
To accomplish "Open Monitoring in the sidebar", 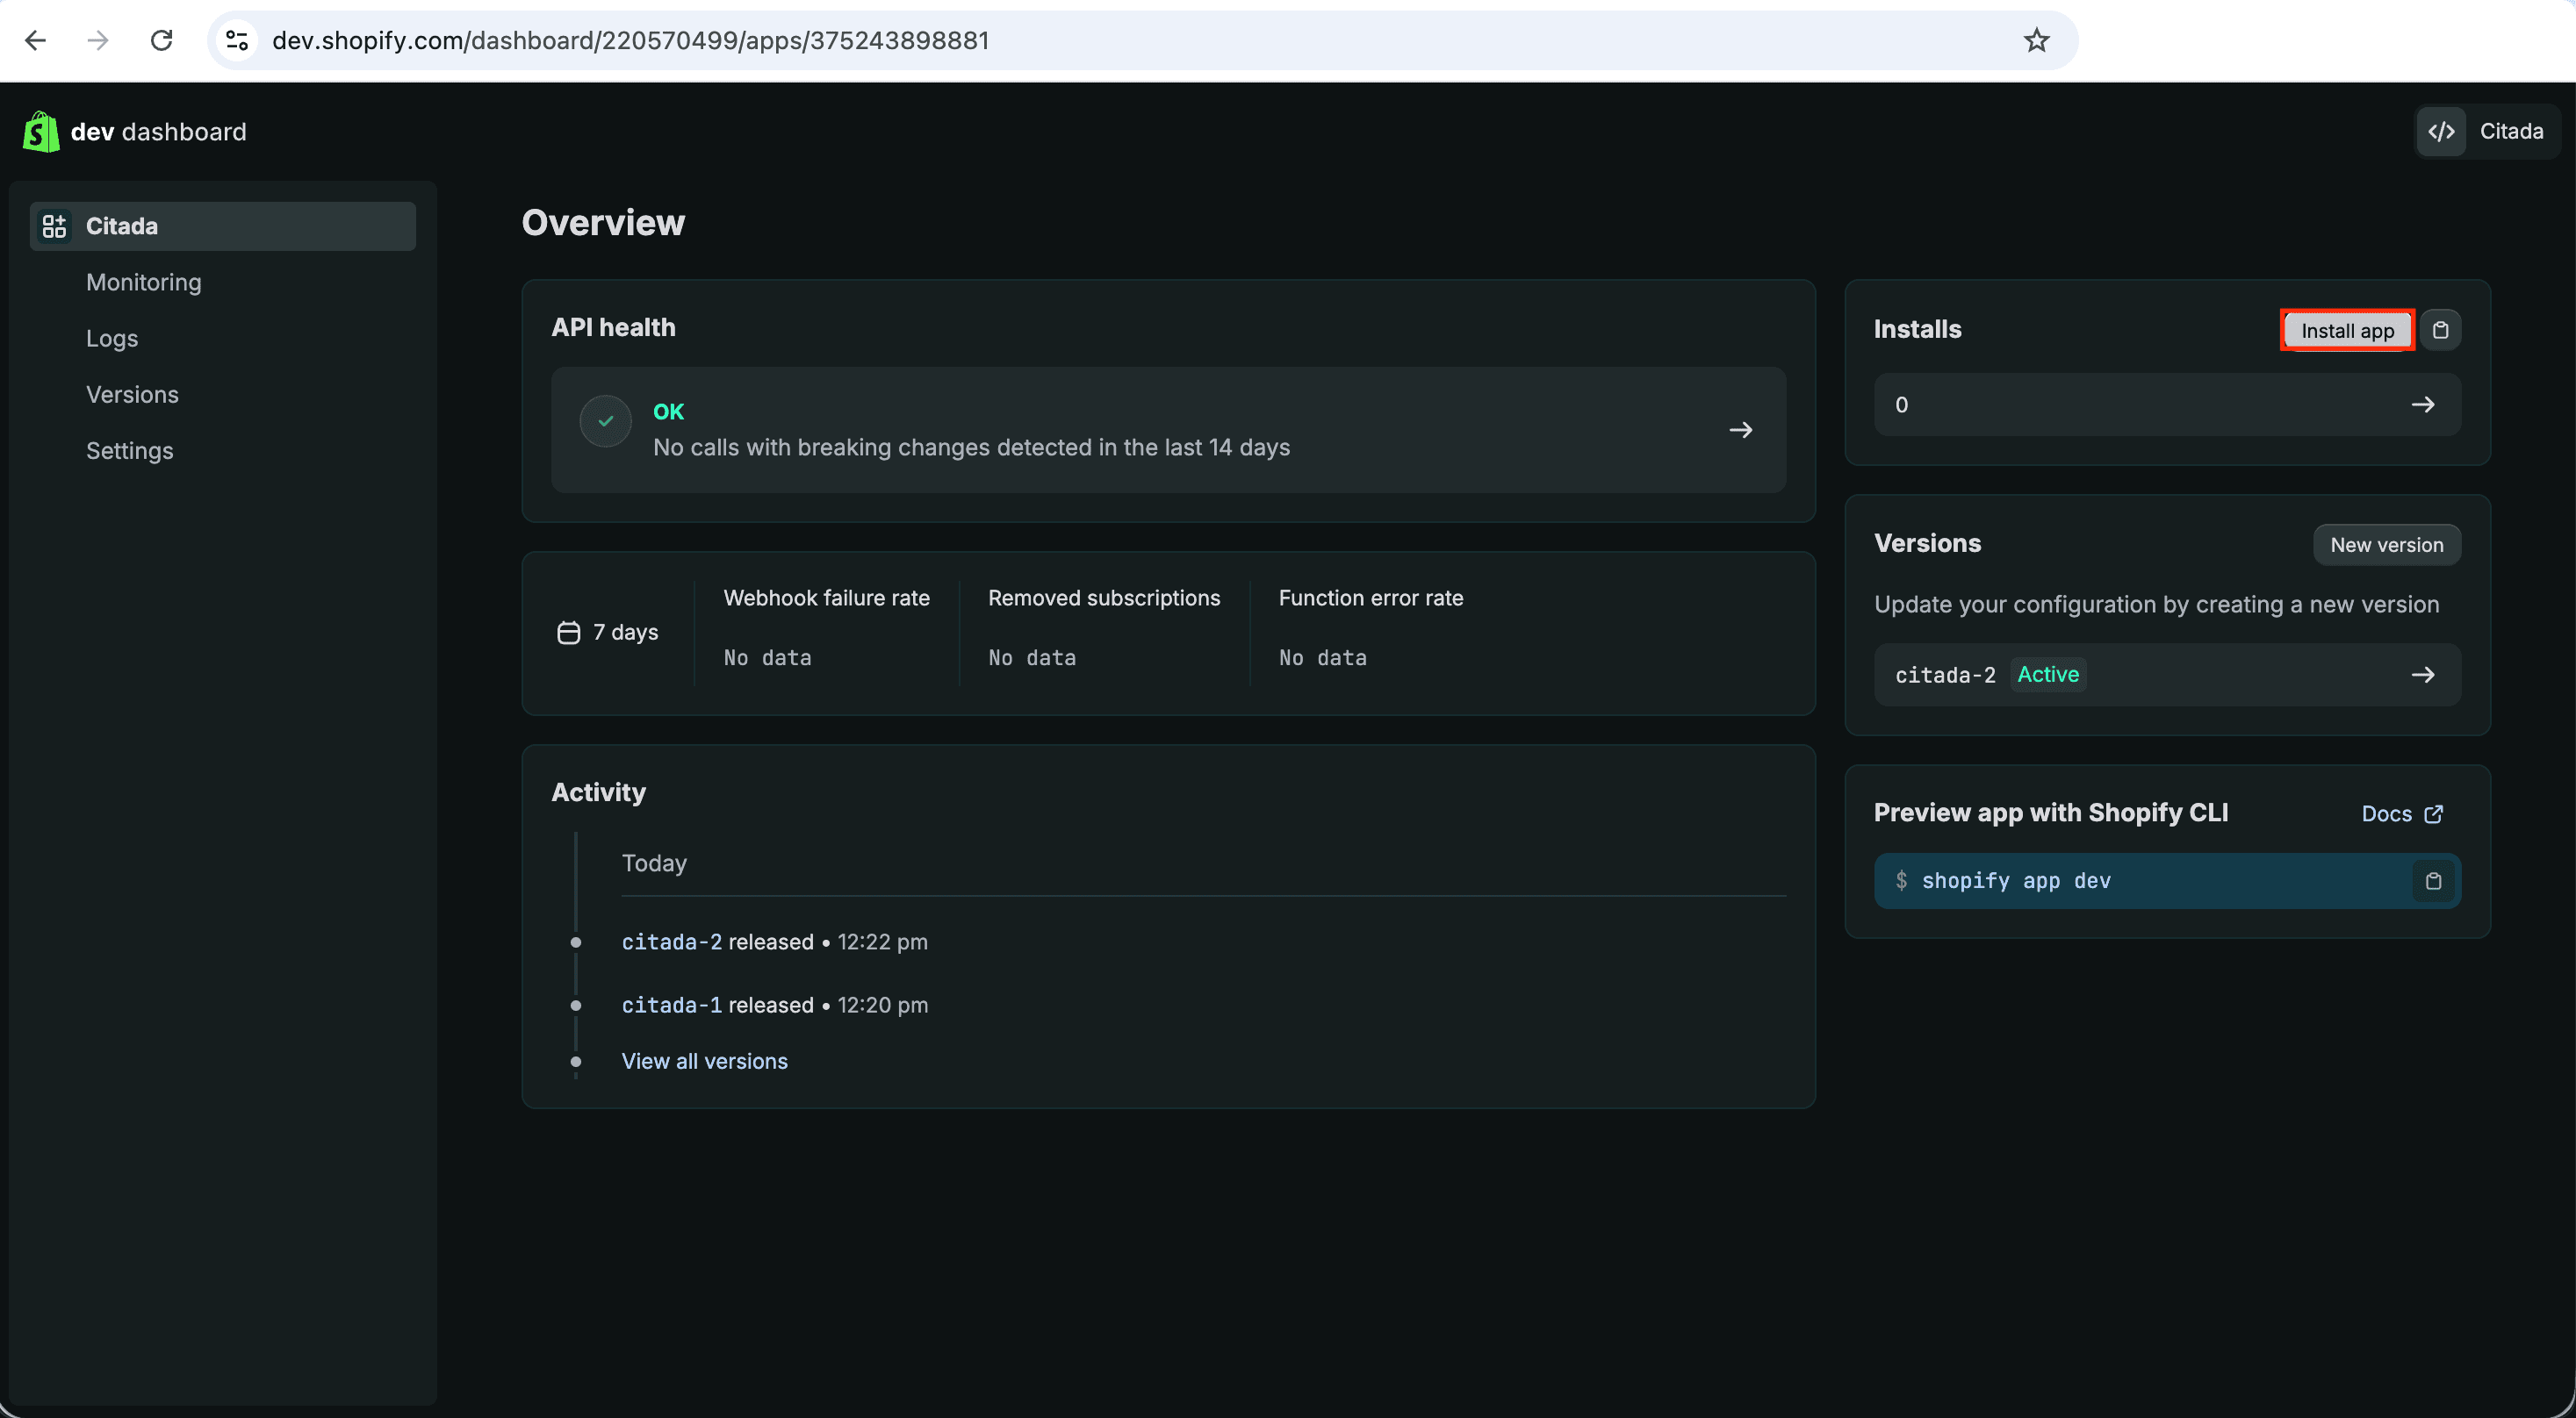I will point(144,282).
